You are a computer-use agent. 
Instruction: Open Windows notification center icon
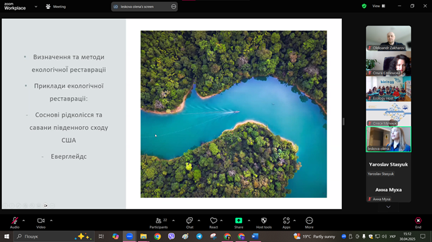tap(423, 236)
